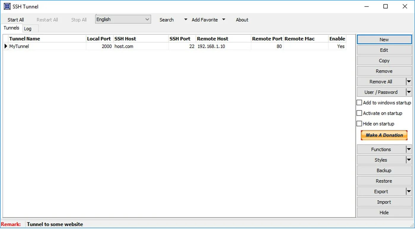This screenshot has height=229, width=415.
Task: Expand the Search dropdown arrow
Action: point(186,20)
